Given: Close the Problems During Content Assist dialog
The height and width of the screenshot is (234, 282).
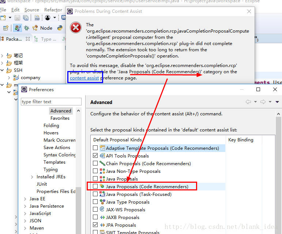Looking at the screenshot, I should pos(249,11).
